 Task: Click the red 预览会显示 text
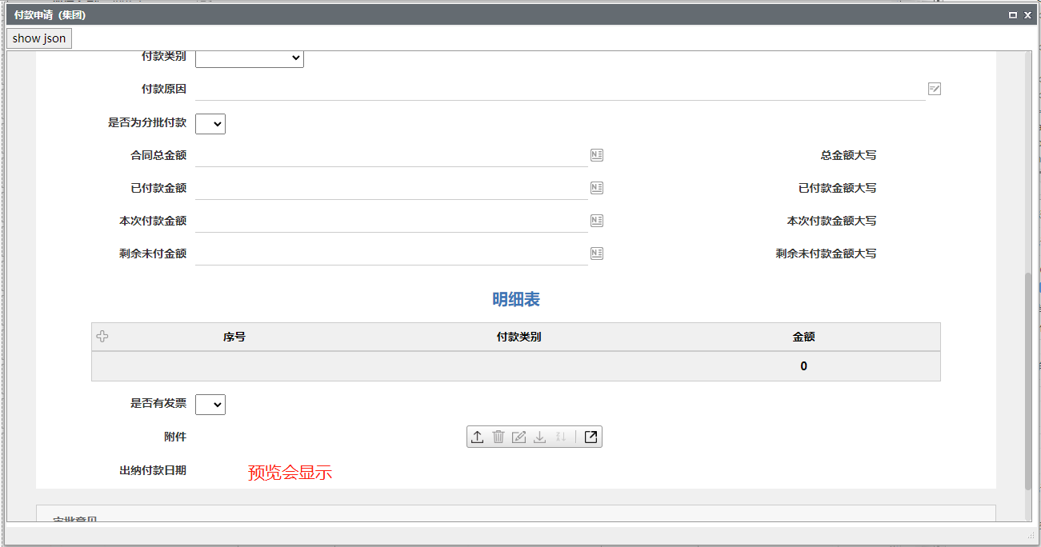290,473
